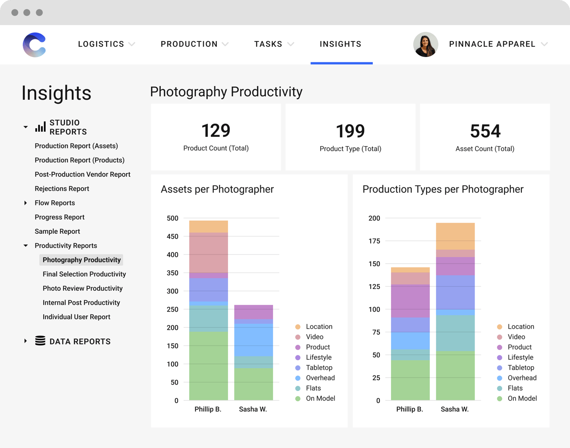This screenshot has width=570, height=448.
Task: Click Sasha W.'s stacked bar
Action: (x=253, y=352)
